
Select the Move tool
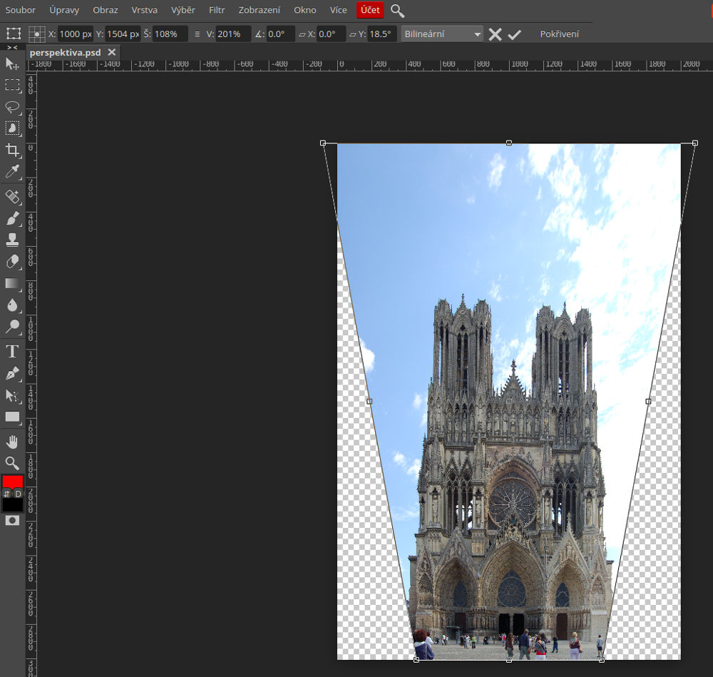(12, 63)
